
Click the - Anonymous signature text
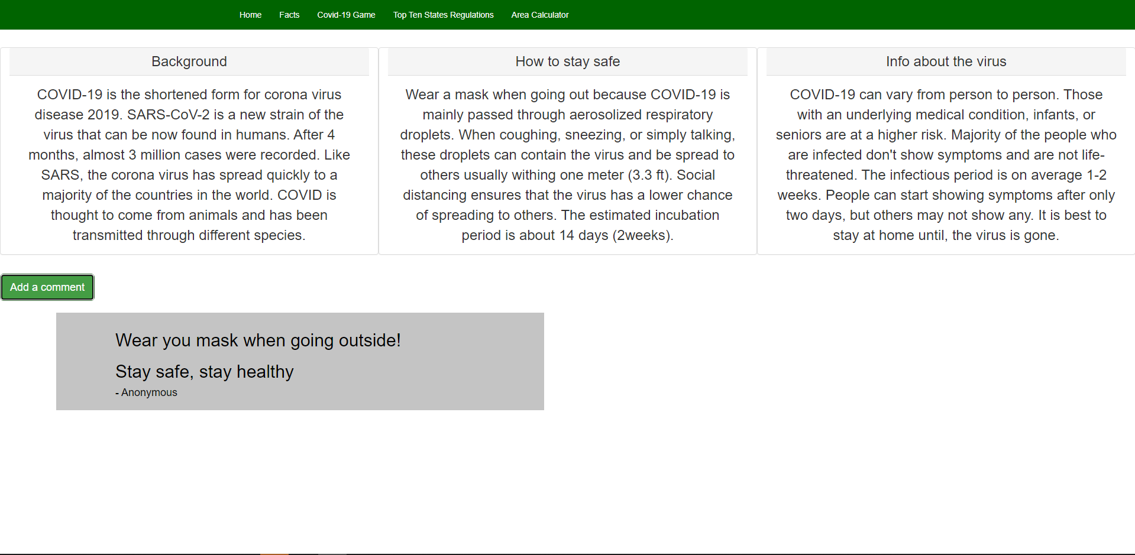[146, 392]
